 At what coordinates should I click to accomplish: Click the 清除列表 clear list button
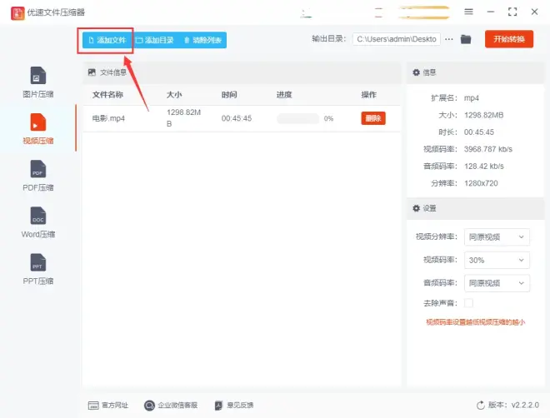202,40
